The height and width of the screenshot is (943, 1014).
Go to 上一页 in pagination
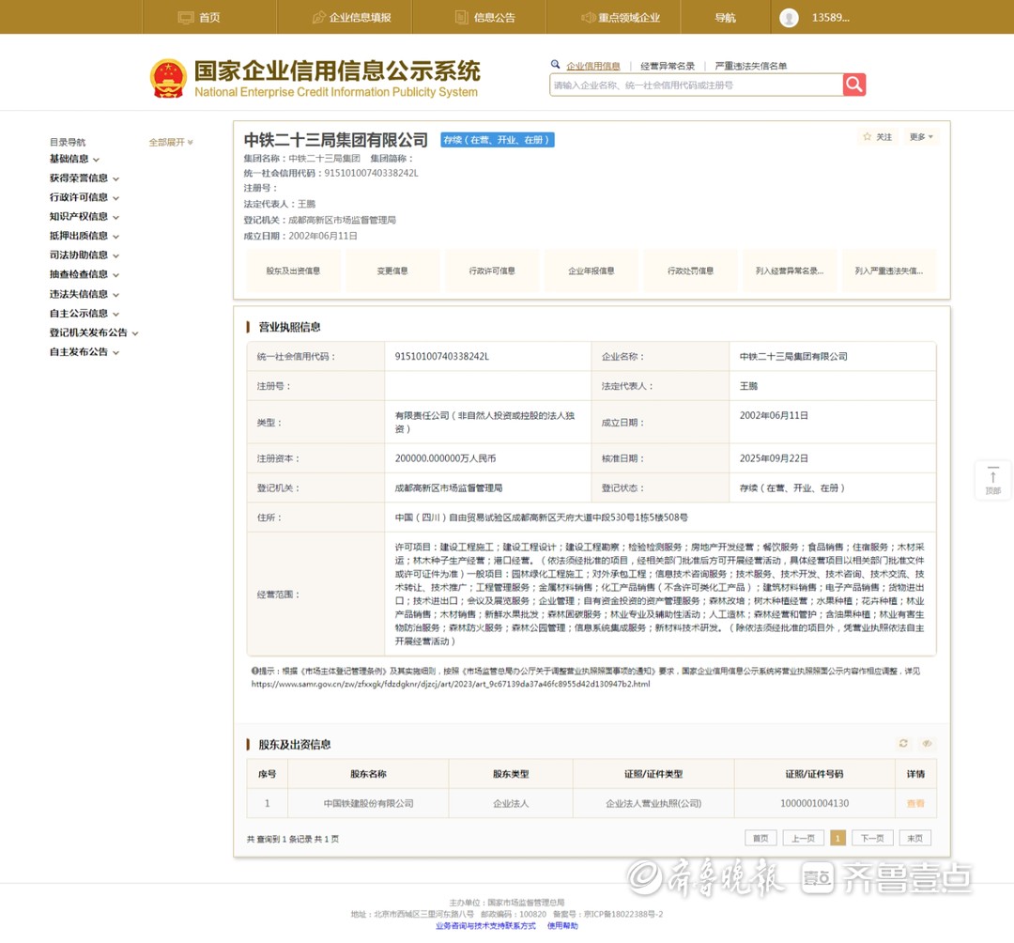point(803,838)
